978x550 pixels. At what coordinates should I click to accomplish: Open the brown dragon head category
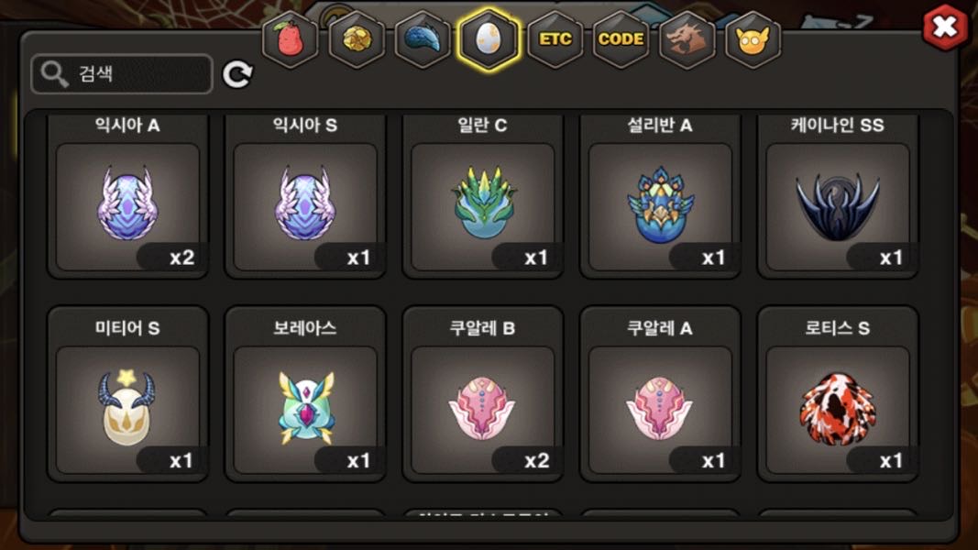click(x=687, y=39)
